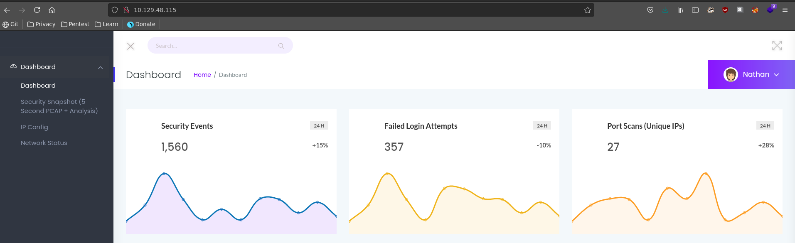Open the Pentest bookmarks folder

(75, 24)
